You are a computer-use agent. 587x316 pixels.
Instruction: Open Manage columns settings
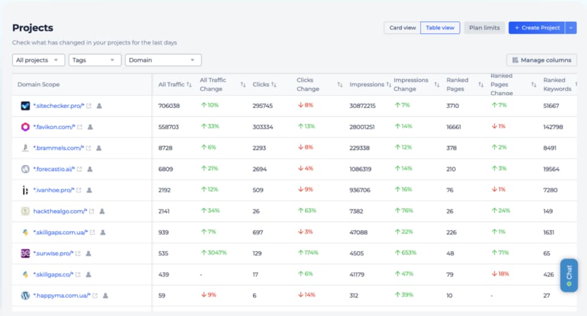pos(542,60)
